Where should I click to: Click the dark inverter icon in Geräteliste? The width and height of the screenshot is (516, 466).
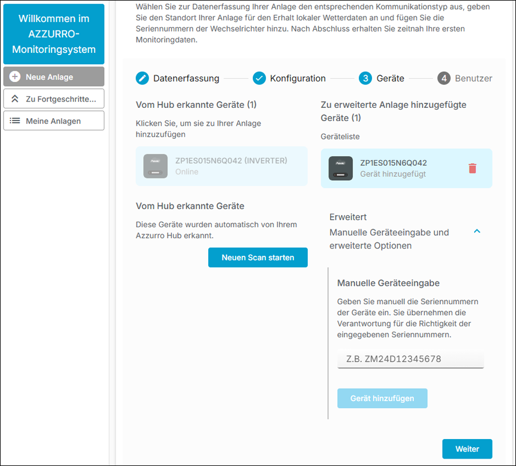click(x=341, y=168)
